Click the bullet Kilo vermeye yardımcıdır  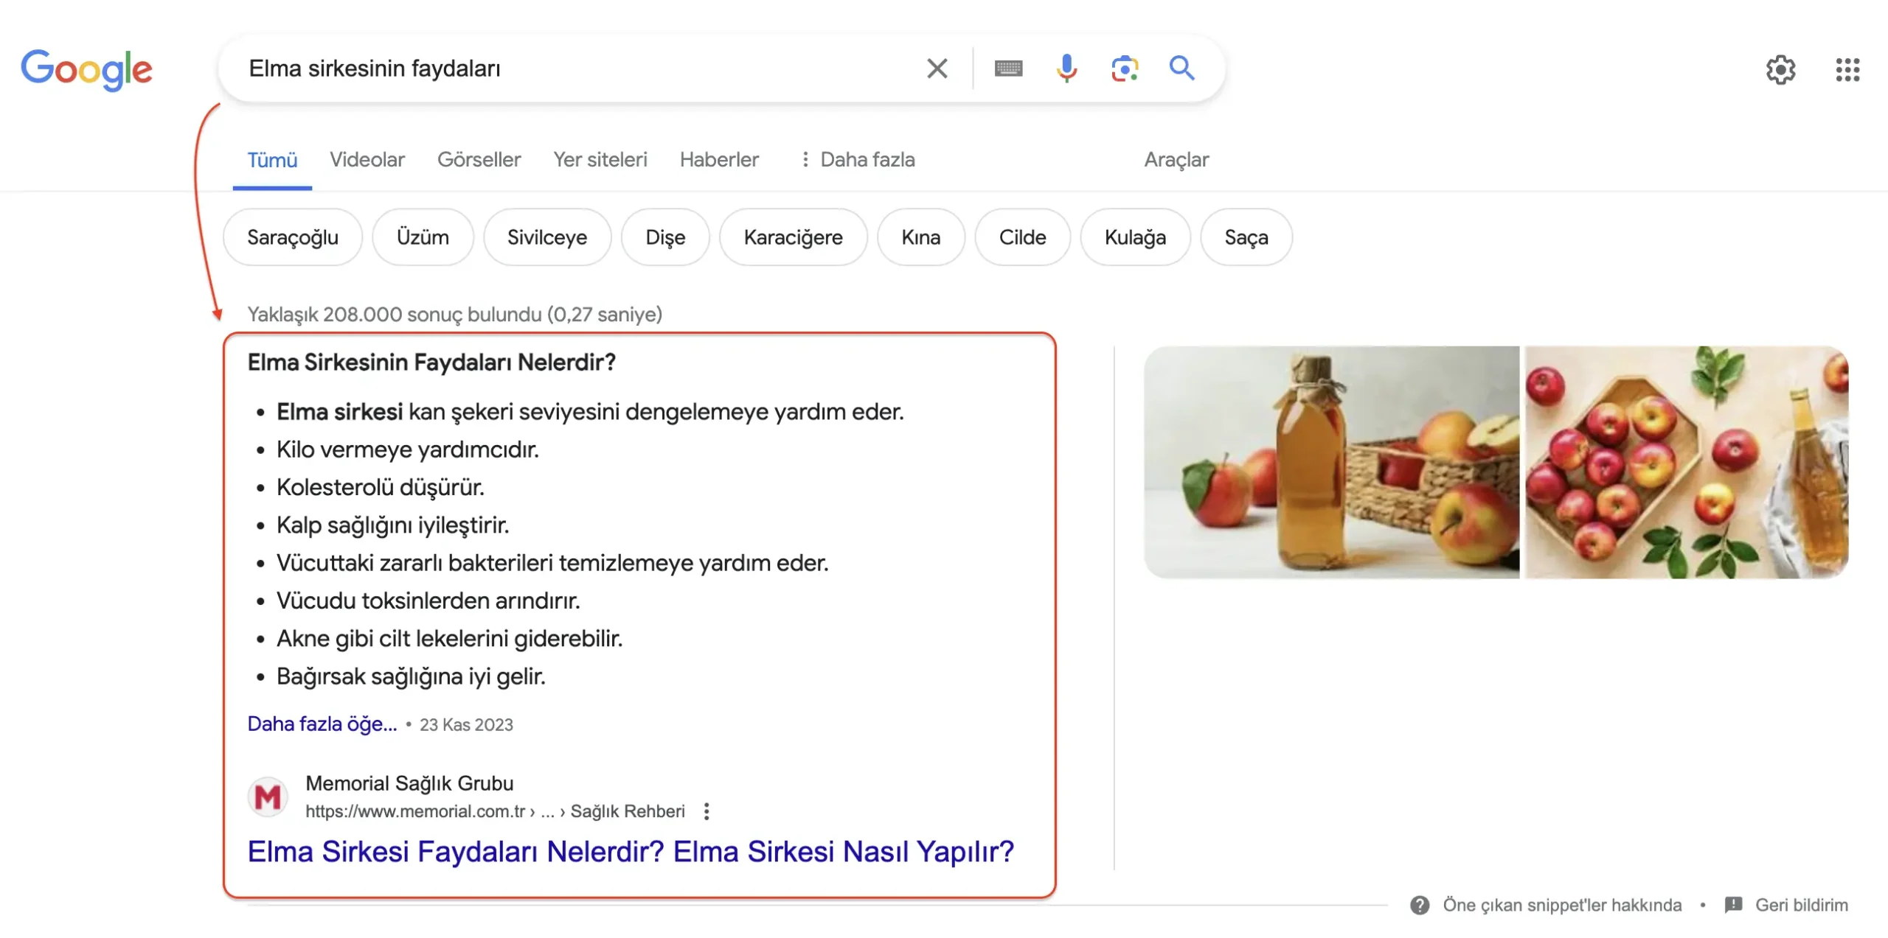click(x=408, y=449)
